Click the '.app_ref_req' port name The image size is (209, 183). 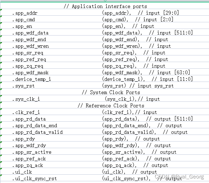click(29, 60)
